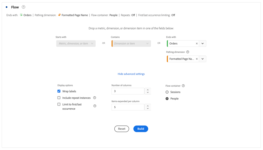The width and height of the screenshot is (263, 150).
Task: Expand the Pathing dimension dropdown arrow
Action: 203,59
